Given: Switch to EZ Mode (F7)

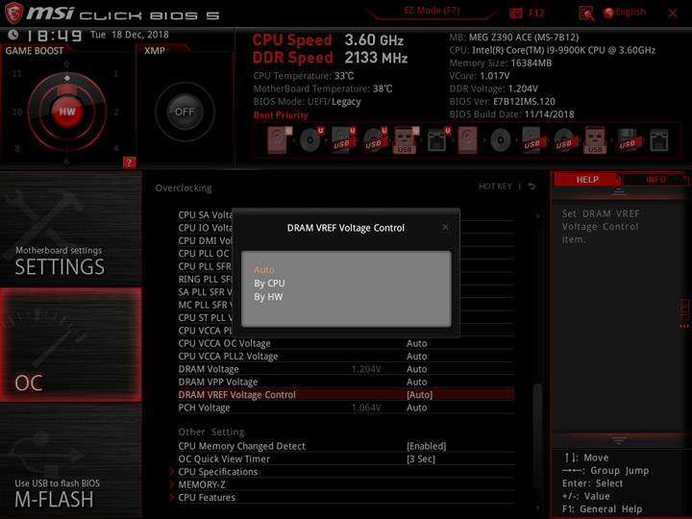Looking at the screenshot, I should click(x=432, y=11).
